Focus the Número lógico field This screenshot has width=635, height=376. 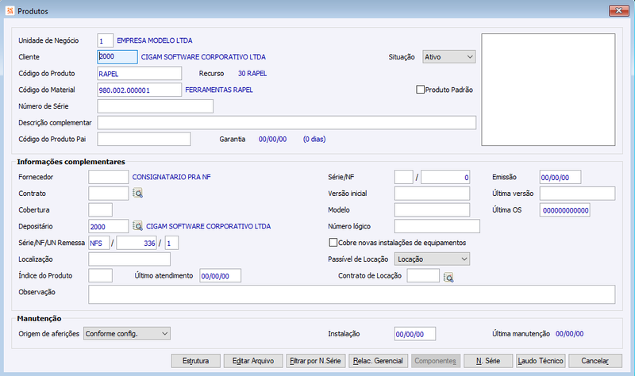pyautogui.click(x=437, y=226)
